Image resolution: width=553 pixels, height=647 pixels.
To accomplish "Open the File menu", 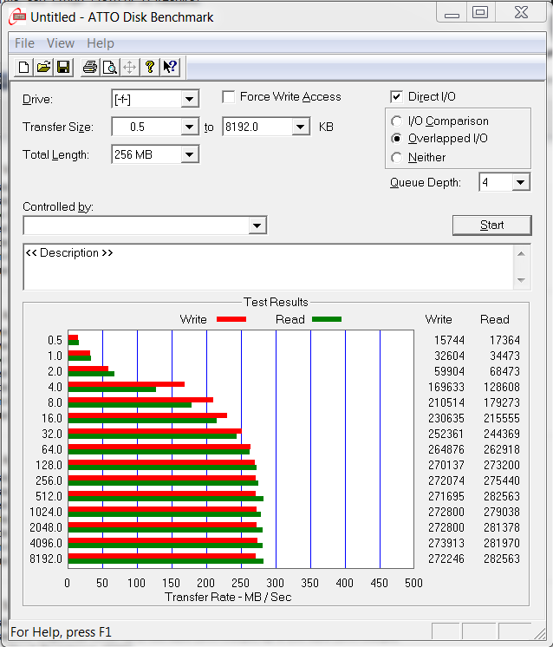I will [24, 43].
